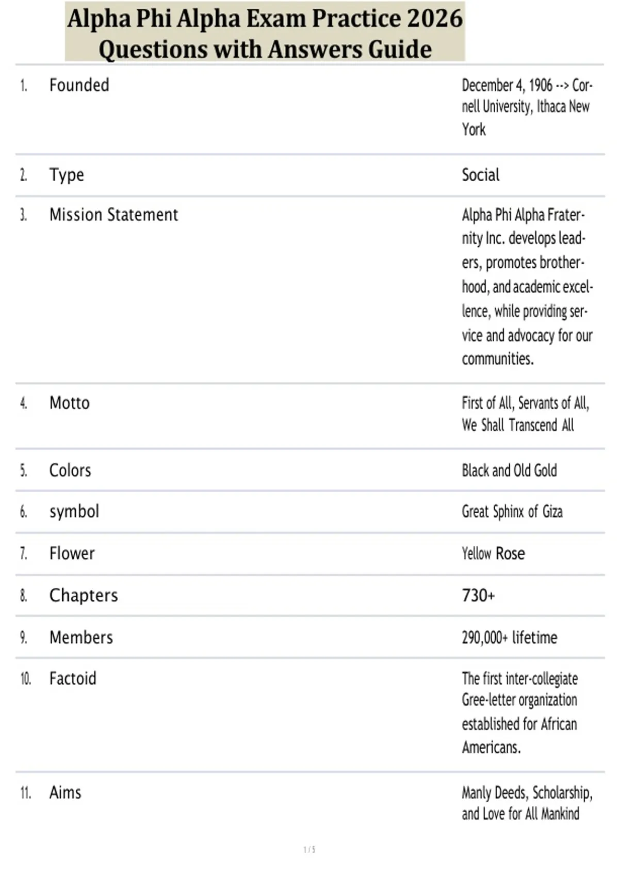Click the 'Black and Old Gold' answer
The image size is (619, 877).
510,470
